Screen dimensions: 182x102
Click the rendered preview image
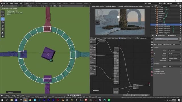[x=120, y=22]
